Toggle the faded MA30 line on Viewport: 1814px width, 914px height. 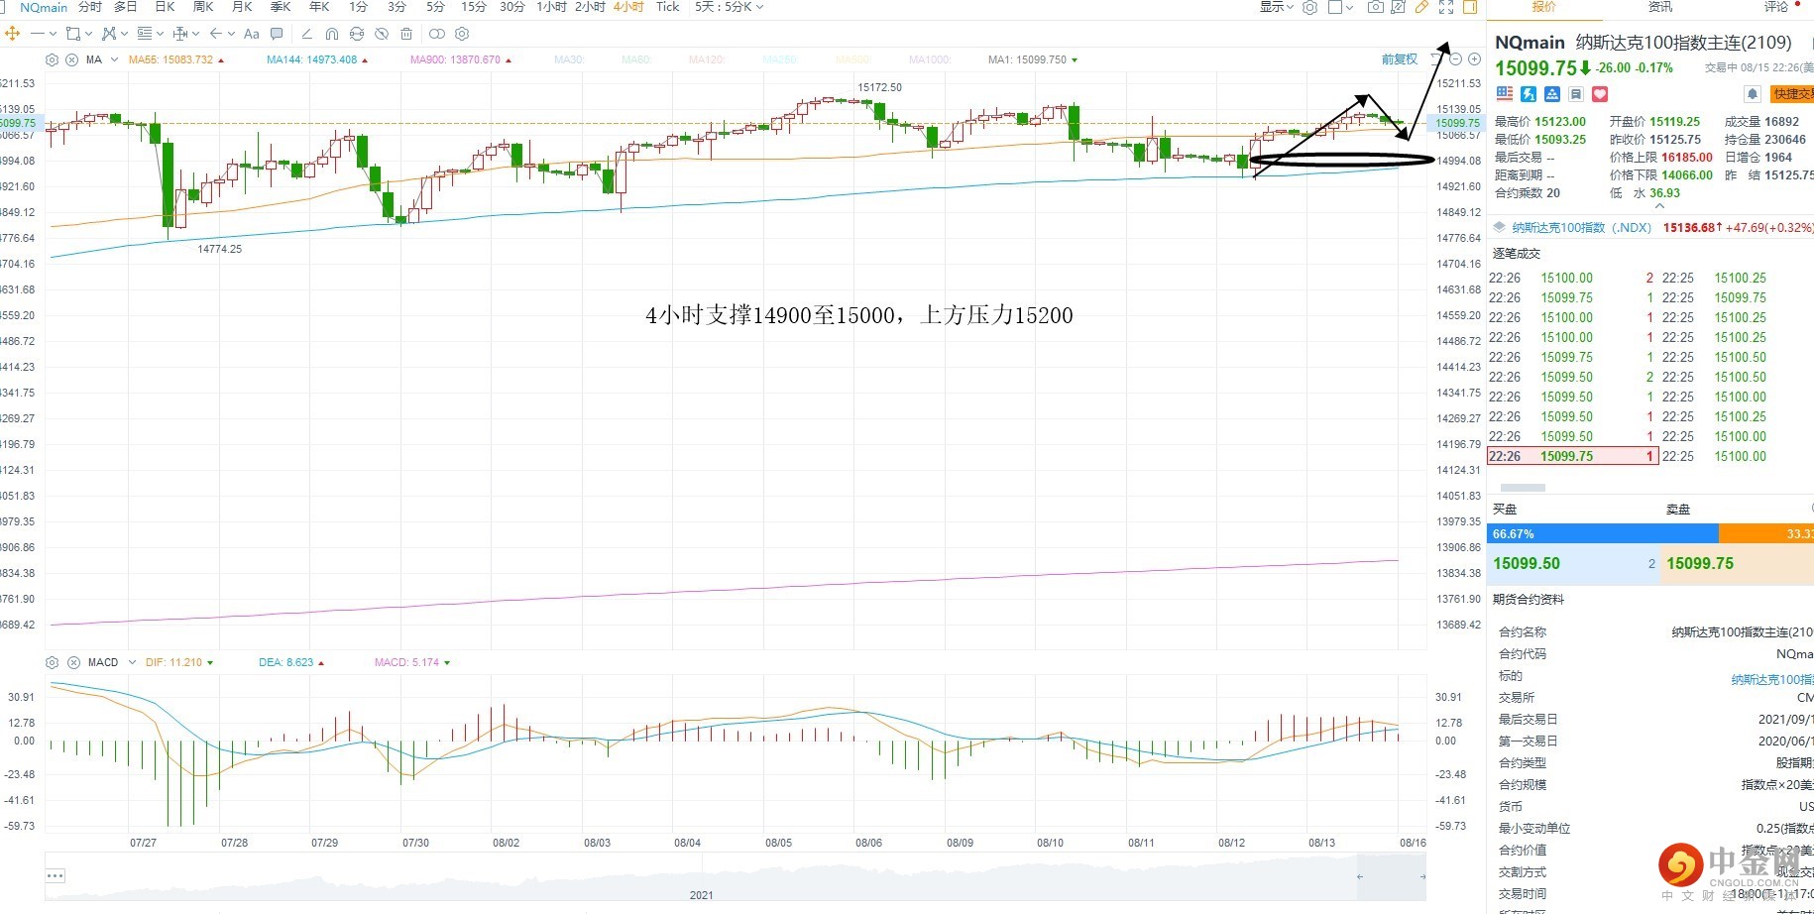click(x=569, y=59)
